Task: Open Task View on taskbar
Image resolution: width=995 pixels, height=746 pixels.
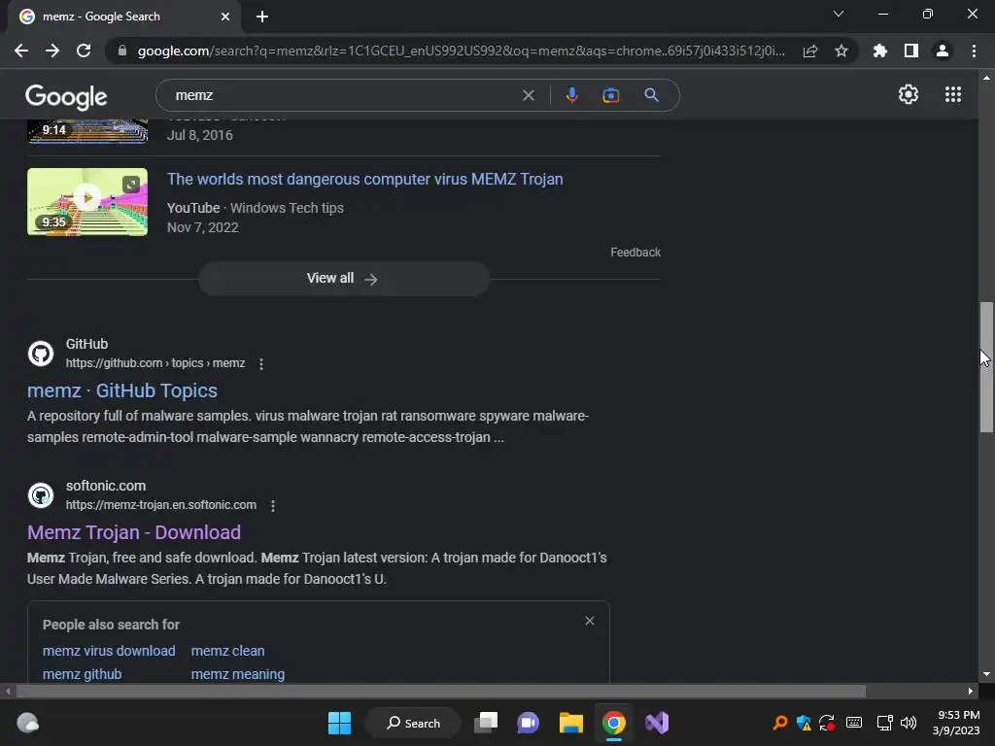Action: tap(486, 723)
